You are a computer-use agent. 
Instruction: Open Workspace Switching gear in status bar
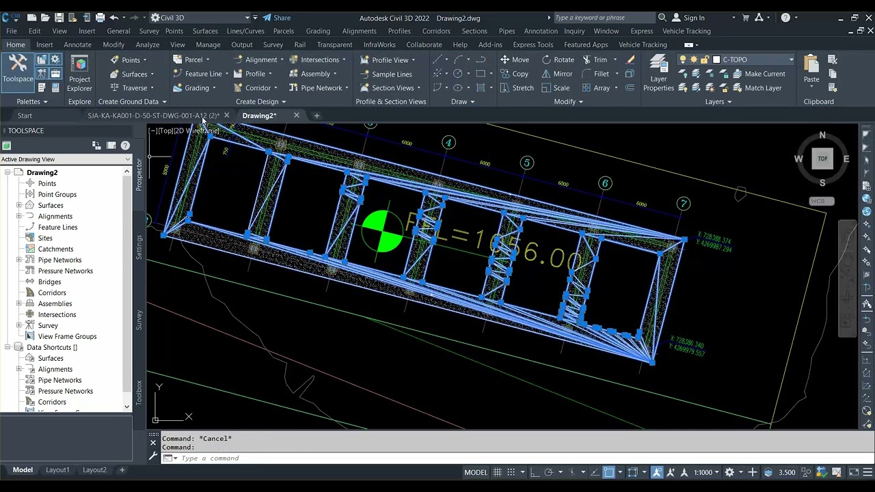pyautogui.click(x=729, y=472)
